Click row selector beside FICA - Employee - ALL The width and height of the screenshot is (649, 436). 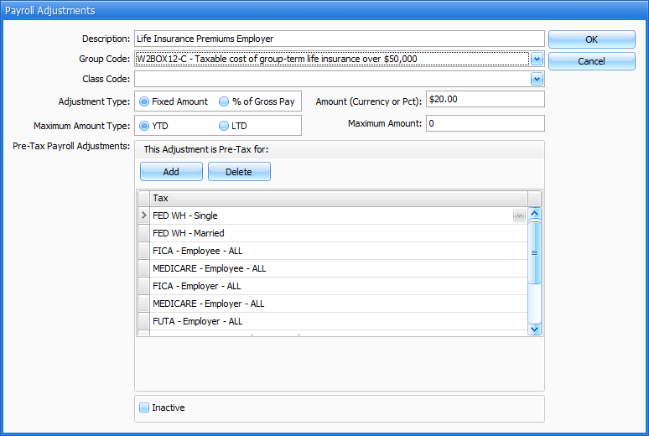tap(143, 251)
